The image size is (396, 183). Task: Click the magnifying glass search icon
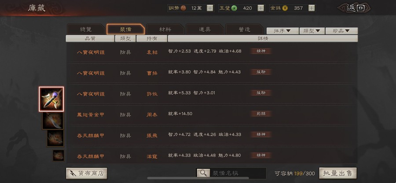tap(203, 173)
